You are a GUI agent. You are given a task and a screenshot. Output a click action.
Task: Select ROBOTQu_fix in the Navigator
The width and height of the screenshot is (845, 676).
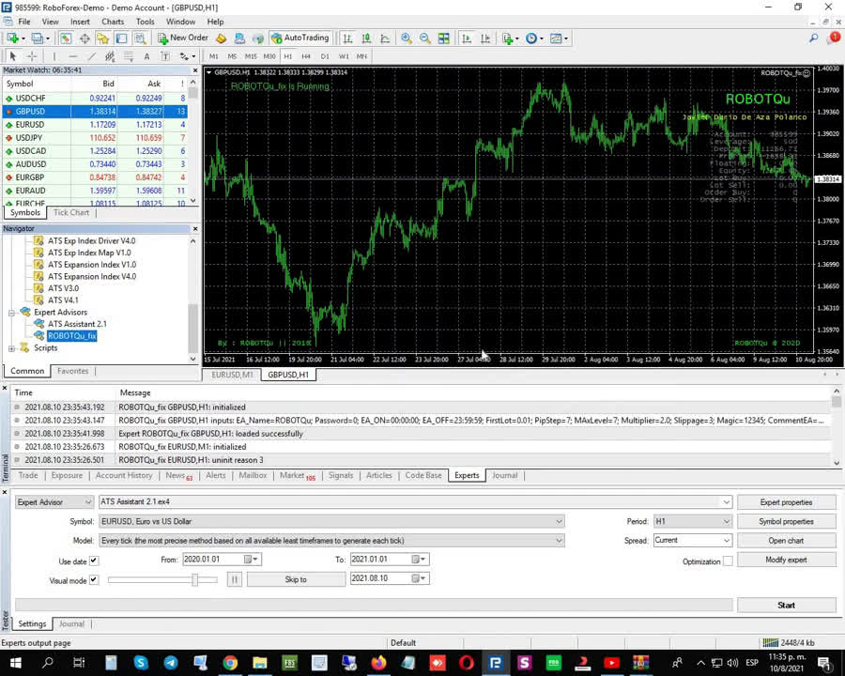point(71,336)
